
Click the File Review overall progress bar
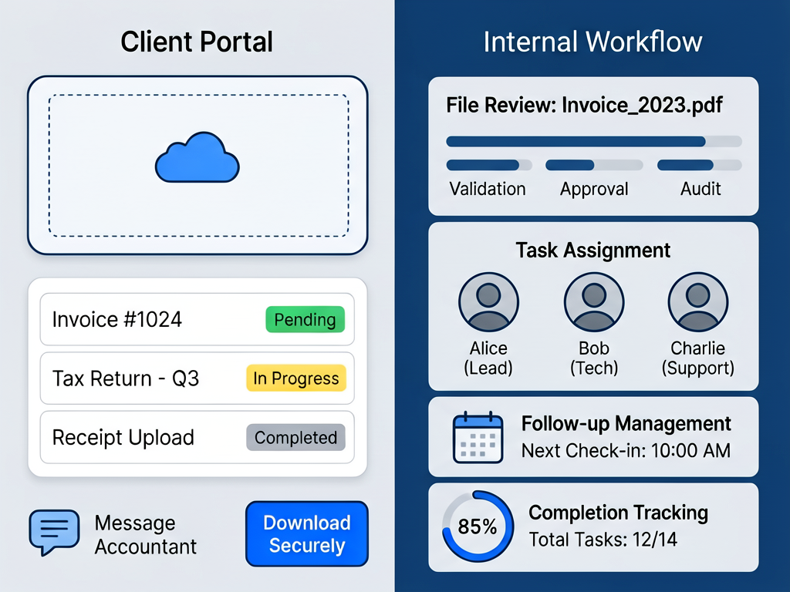pos(593,142)
